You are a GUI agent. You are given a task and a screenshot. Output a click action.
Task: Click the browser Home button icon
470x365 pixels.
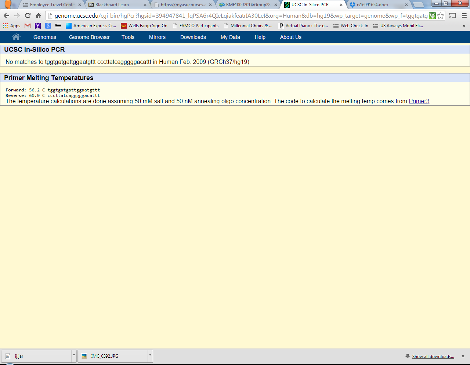click(38, 15)
